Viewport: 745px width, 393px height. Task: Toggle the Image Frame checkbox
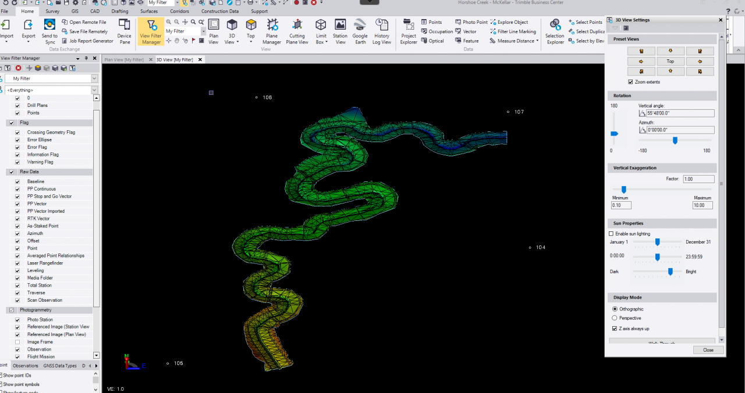(x=17, y=342)
